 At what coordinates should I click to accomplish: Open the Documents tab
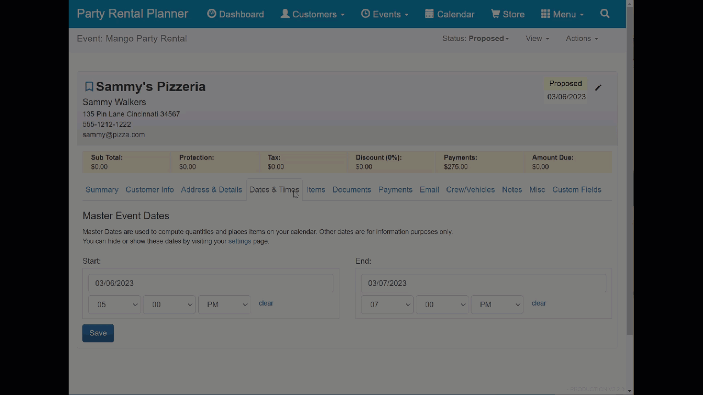click(x=351, y=190)
